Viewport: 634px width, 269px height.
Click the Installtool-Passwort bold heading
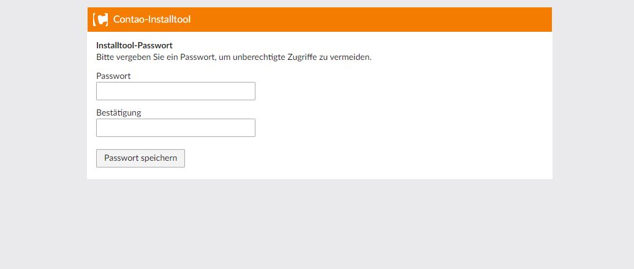(x=134, y=46)
